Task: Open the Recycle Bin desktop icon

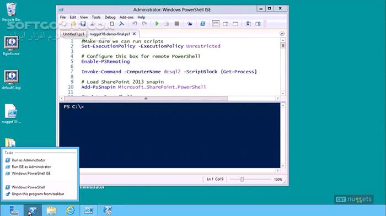Action: [x=11, y=12]
